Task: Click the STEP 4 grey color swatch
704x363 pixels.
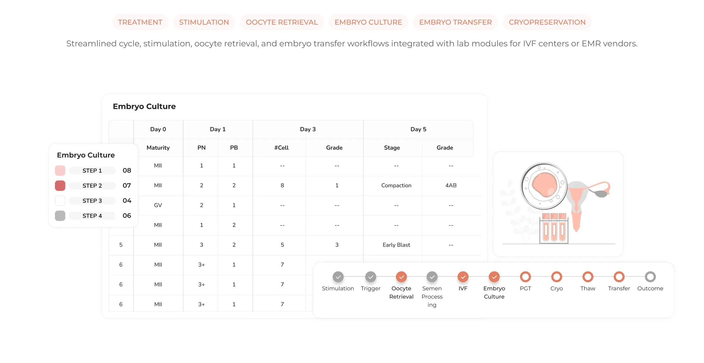Action: [x=60, y=216]
